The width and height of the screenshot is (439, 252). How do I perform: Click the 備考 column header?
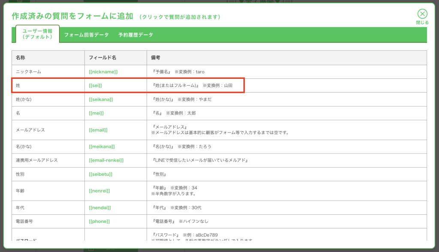pyautogui.click(x=155, y=58)
